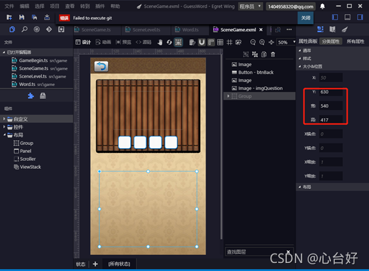Click the refresh icon in design toolbar
Screen dimensions: 369x271
pyautogui.click(x=169, y=42)
